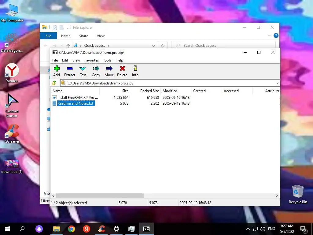Select the Copy toolbar icon
Image resolution: width=313 pixels, height=235 pixels.
(96, 71)
